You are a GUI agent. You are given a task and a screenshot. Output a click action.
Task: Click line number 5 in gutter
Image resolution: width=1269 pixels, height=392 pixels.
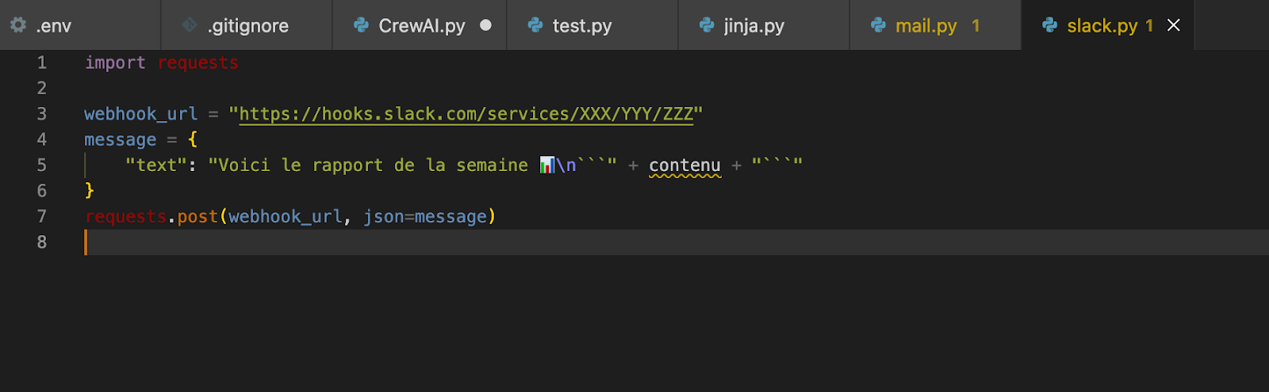42,166
